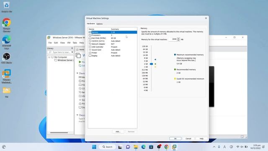Image resolution: width=268 pixels, height=151 pixels.
Task: Click the green recommended memory marker arrow
Action: (155, 64)
